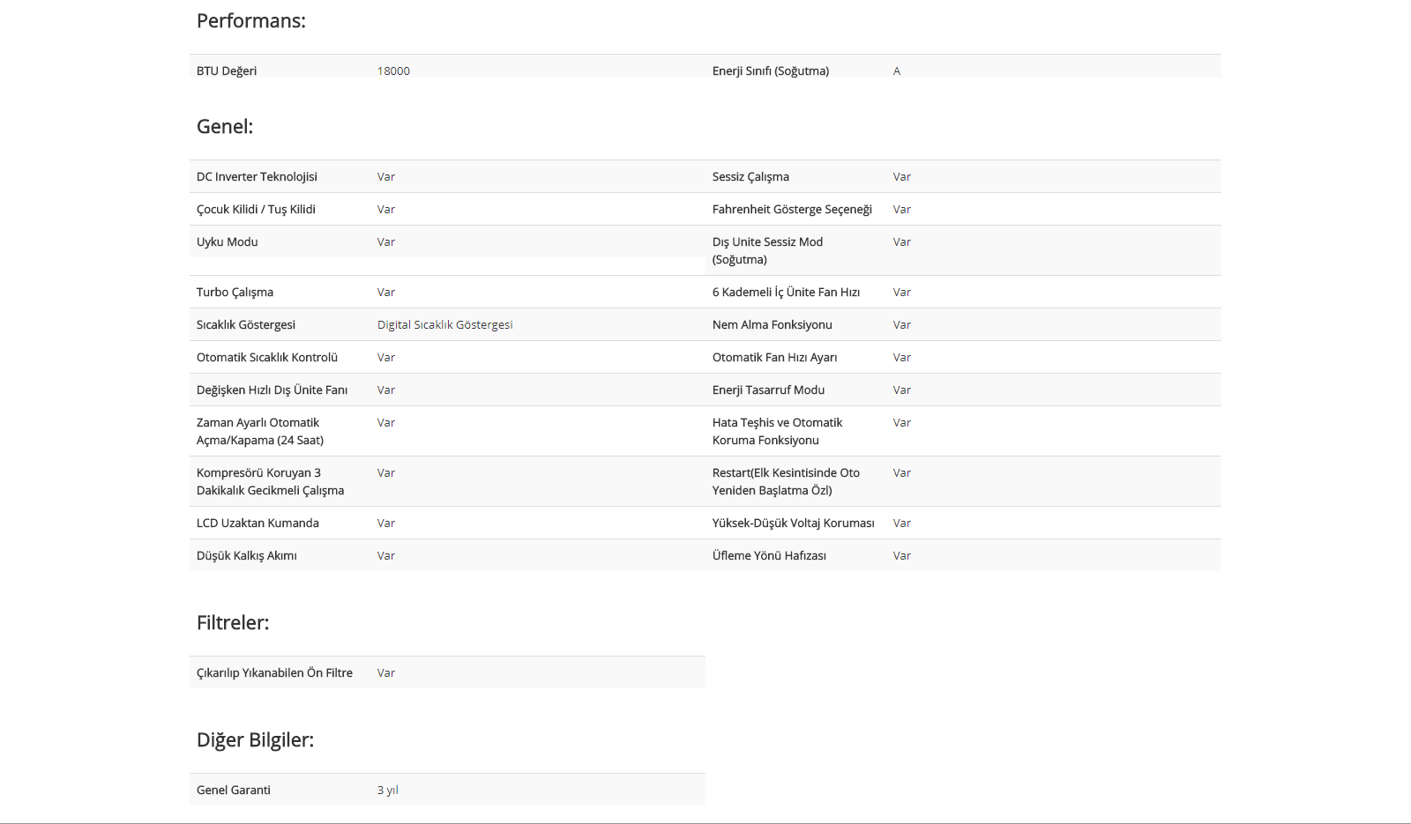Click the BTU Değeri value 18000
This screenshot has height=824, width=1411.
(x=393, y=71)
